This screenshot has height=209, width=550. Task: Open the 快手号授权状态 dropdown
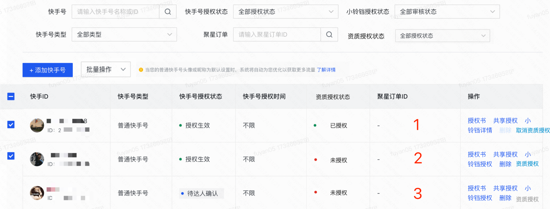coord(286,12)
